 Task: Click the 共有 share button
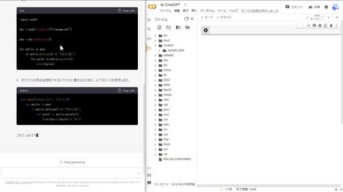point(314,7)
